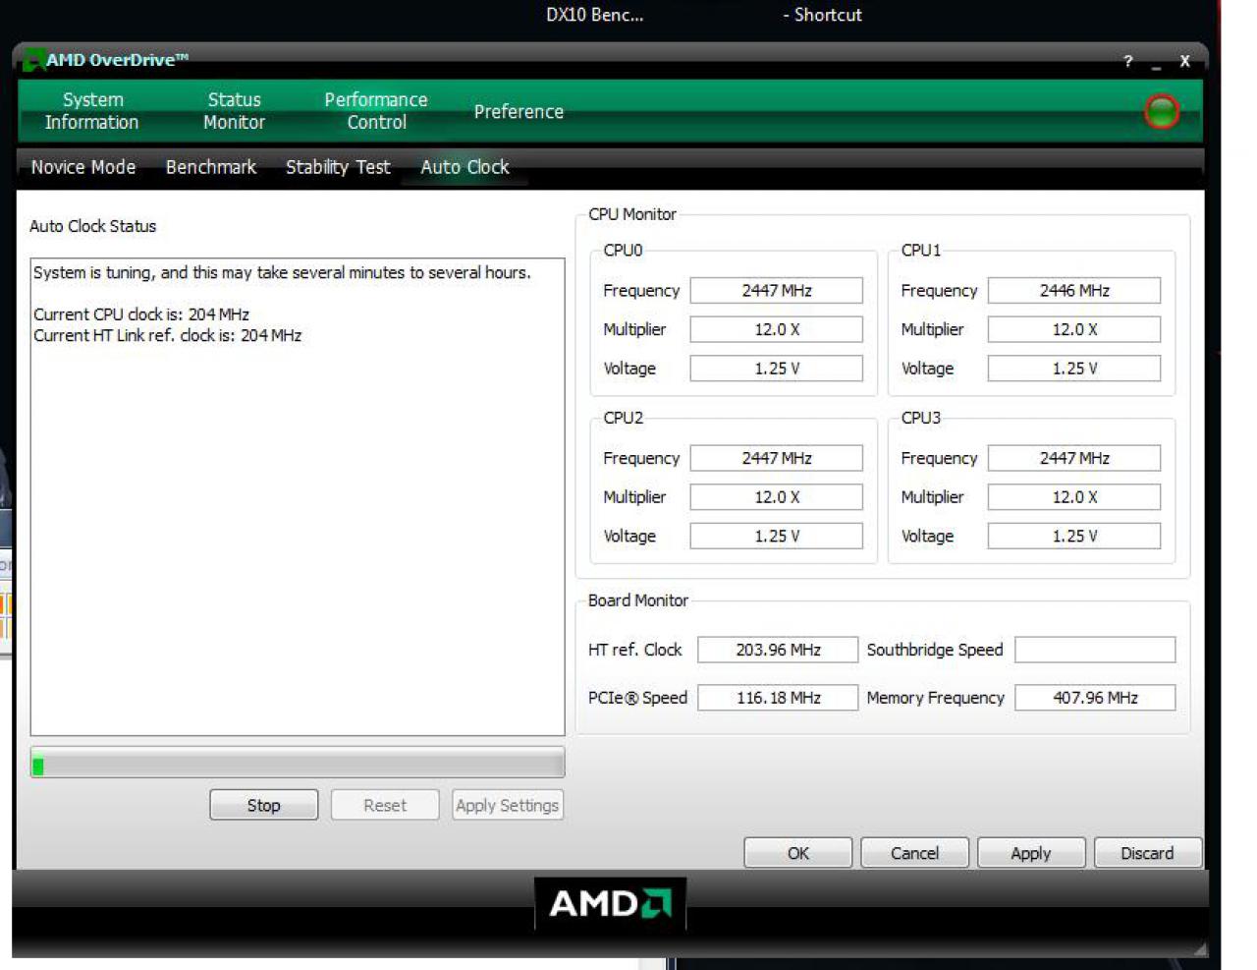Screen dimensions: 1257x970
Task: Confirm with the OK button
Action: click(797, 853)
